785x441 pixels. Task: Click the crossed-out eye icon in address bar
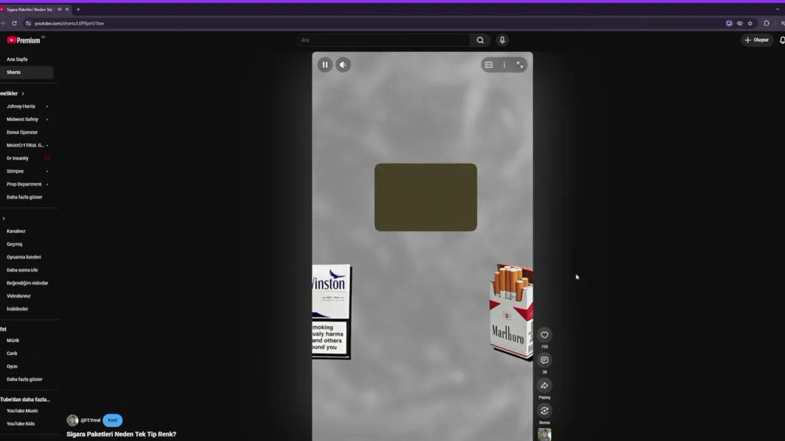[x=740, y=23]
